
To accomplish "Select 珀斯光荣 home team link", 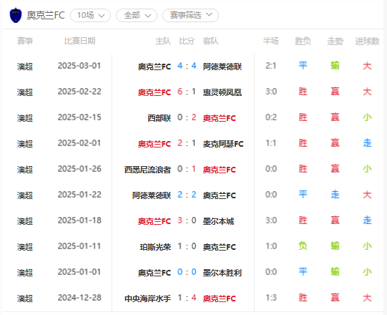I will coord(155,246).
